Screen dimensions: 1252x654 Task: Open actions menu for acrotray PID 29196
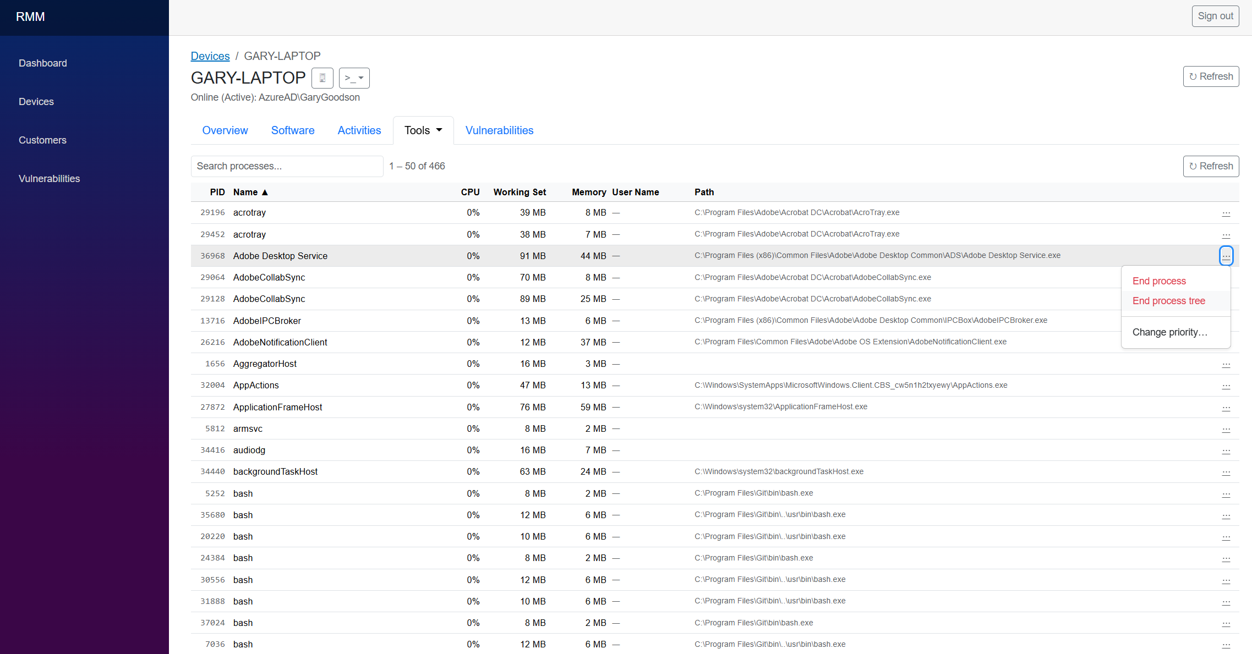coord(1226,213)
